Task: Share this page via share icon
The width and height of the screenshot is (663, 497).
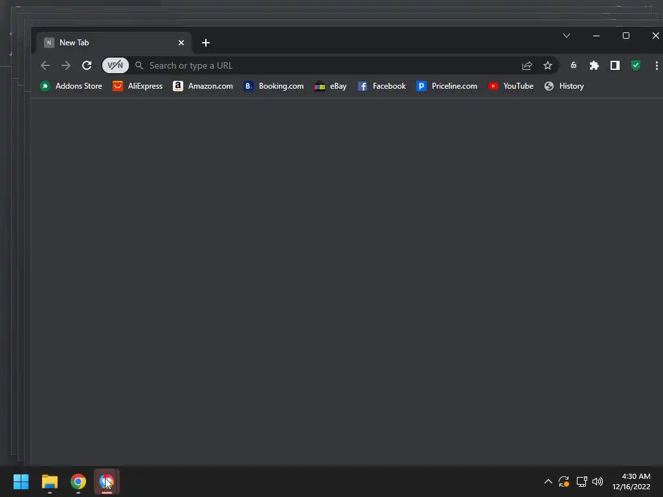Action: click(x=527, y=65)
